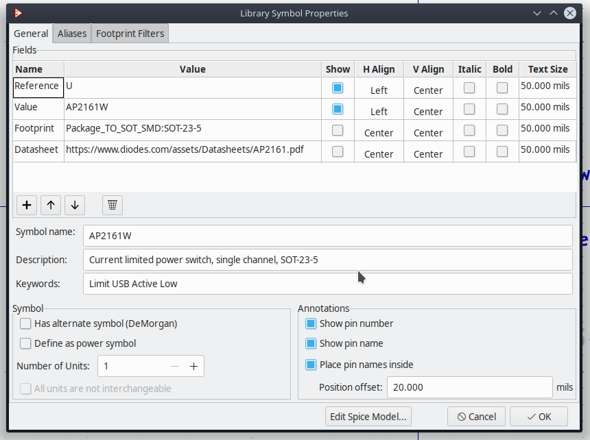
Task: Click the add field plus icon
Action: pos(27,205)
